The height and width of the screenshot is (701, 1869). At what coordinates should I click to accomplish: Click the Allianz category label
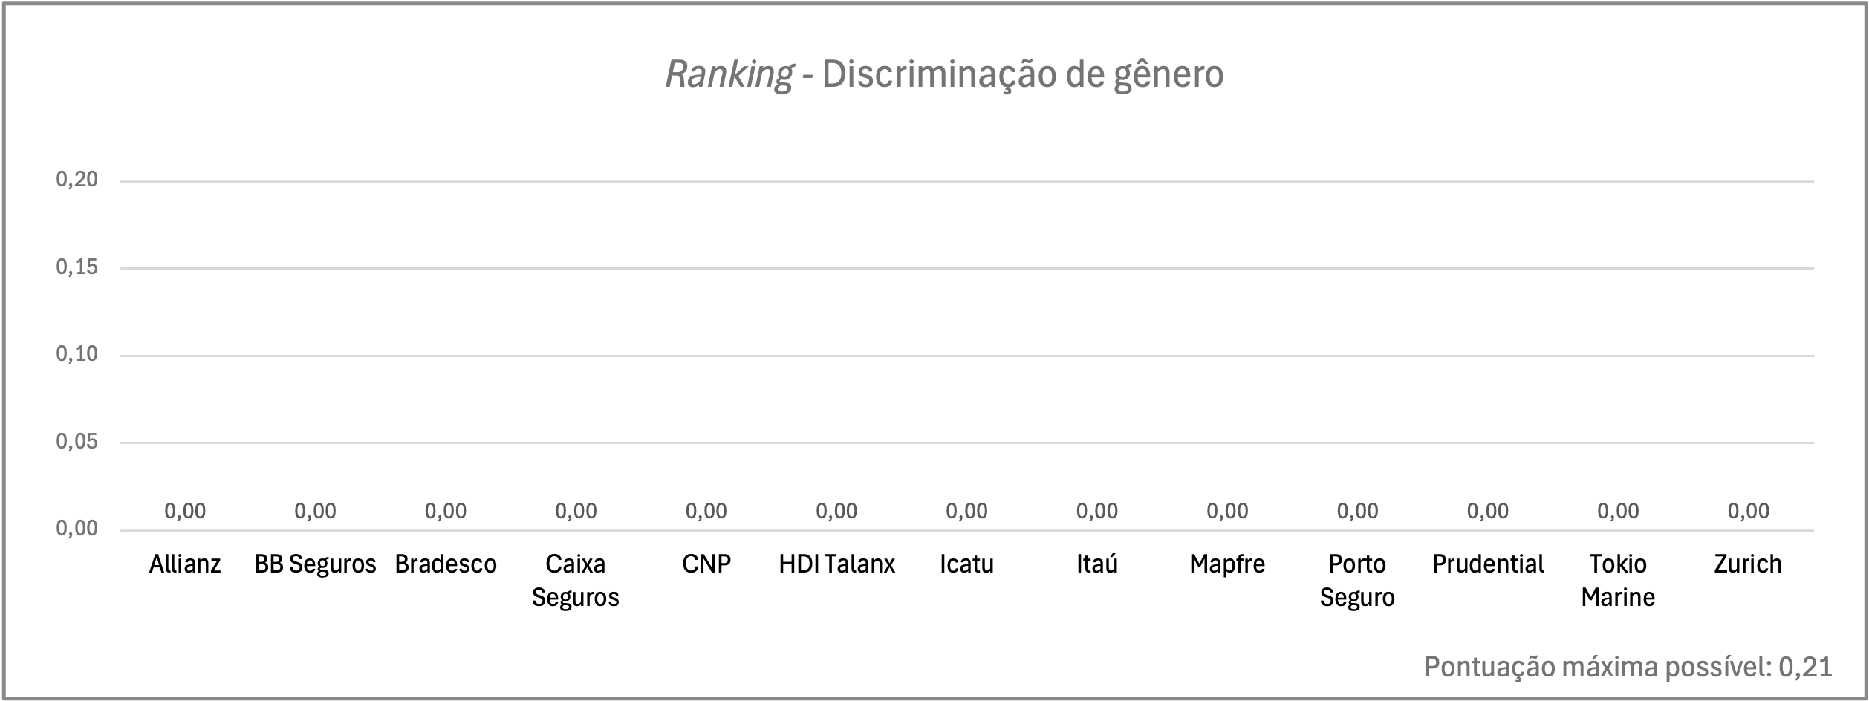[185, 564]
